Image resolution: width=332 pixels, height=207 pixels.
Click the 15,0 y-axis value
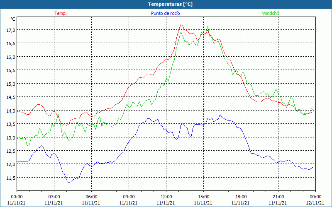tap(11, 84)
